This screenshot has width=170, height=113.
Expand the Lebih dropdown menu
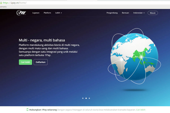[x=58, y=13]
